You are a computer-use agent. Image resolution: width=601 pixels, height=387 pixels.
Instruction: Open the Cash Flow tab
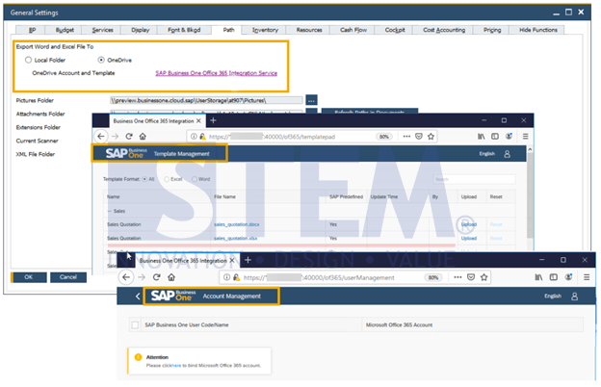click(x=353, y=30)
